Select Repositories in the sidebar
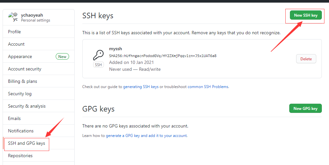329x165 pixels. [39, 156]
